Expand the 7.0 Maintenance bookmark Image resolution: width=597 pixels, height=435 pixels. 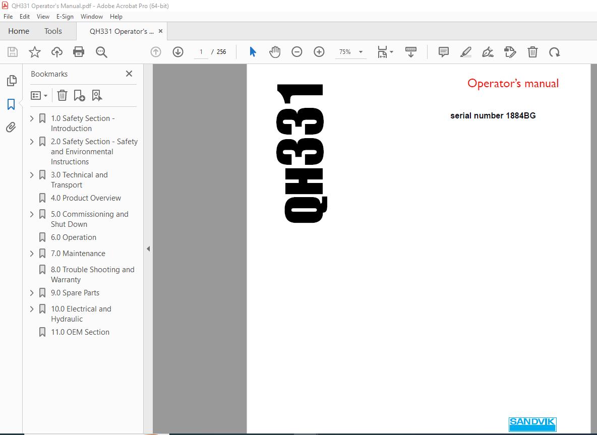coord(32,254)
